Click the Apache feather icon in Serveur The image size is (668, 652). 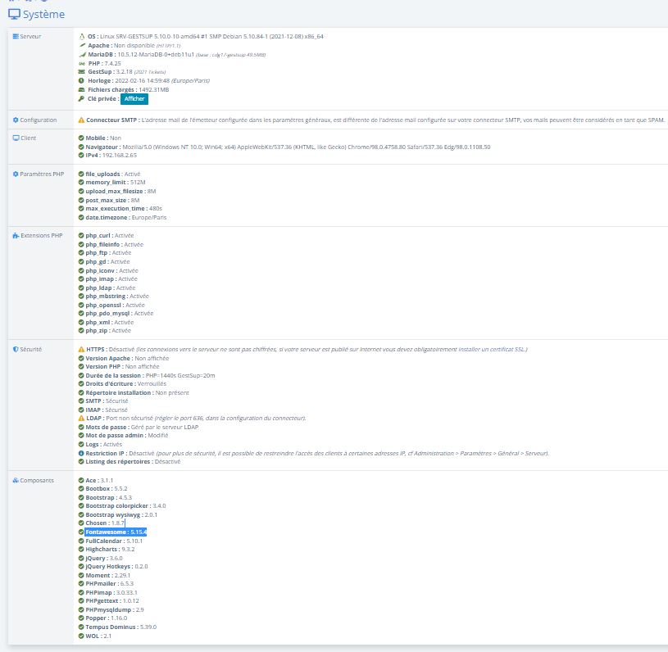[82, 46]
